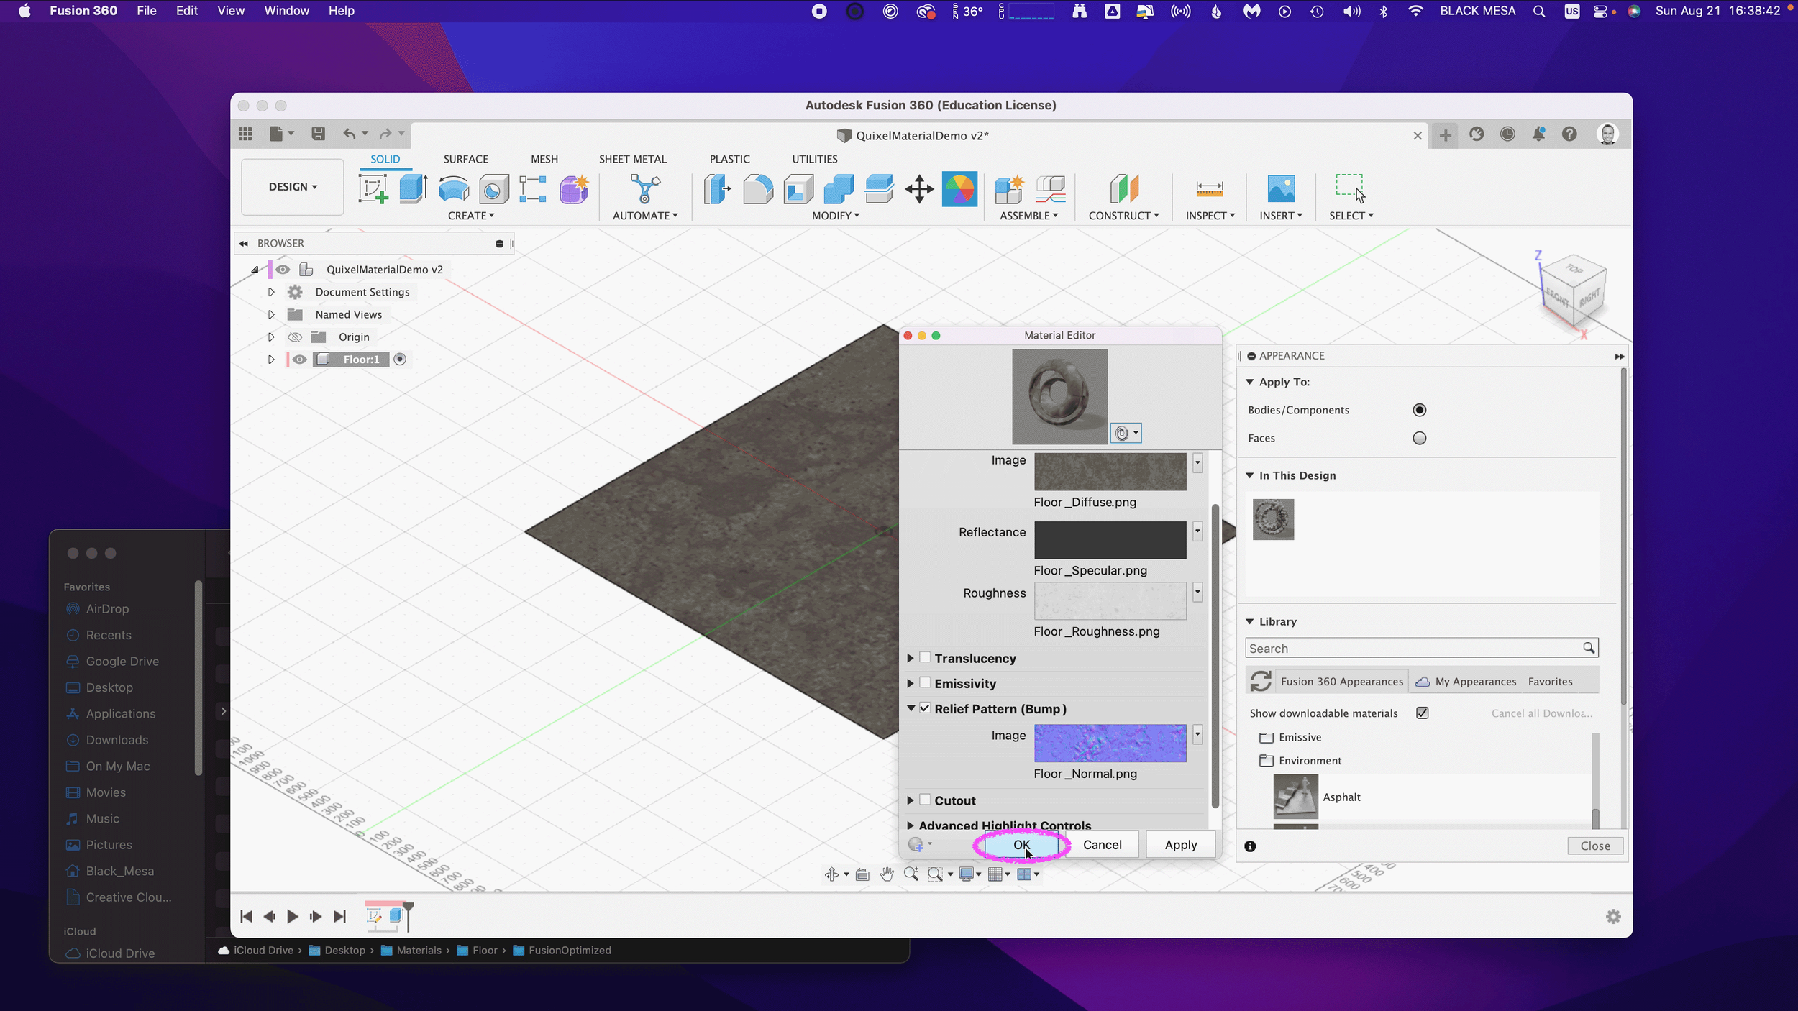Viewport: 1798px width, 1011px height.
Task: Enable the Translucency checkbox
Action: pyautogui.click(x=926, y=657)
